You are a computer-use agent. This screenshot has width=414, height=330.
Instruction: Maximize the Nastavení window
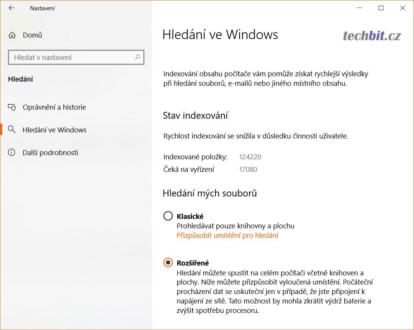381,8
